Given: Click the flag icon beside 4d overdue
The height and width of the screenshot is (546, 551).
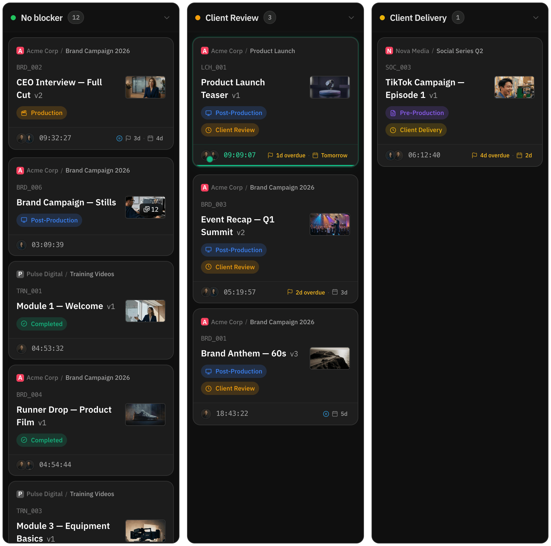Looking at the screenshot, I should pos(475,155).
